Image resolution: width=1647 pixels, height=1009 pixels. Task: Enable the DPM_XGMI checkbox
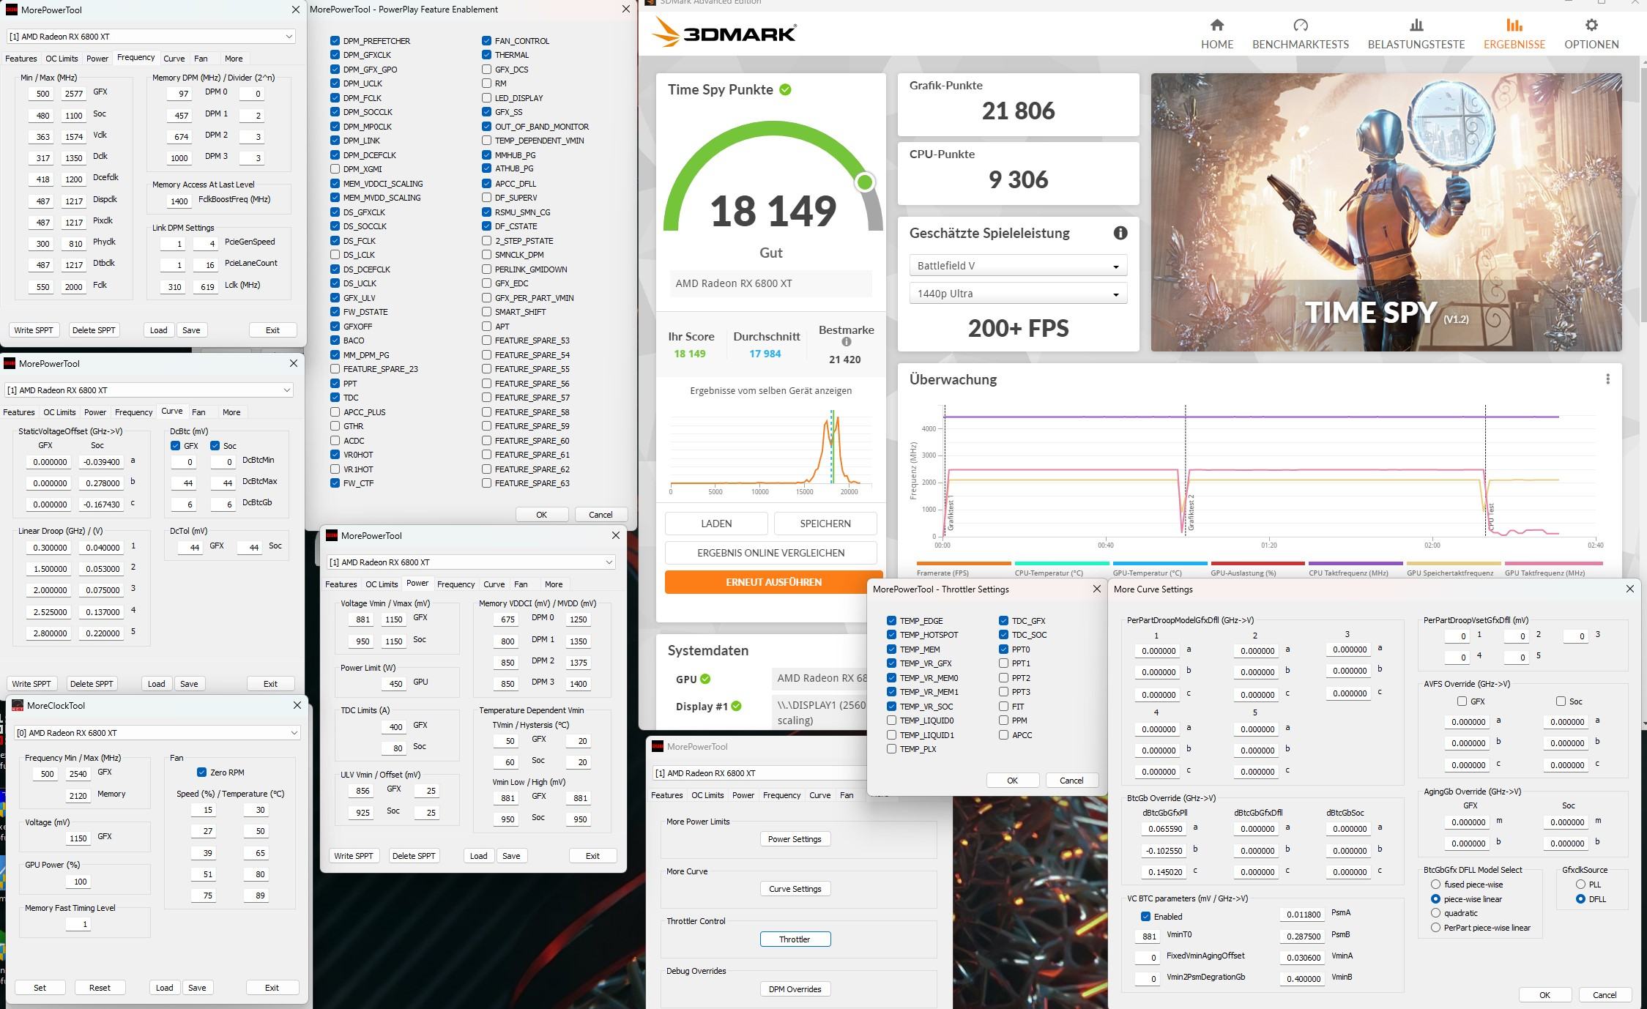click(335, 169)
